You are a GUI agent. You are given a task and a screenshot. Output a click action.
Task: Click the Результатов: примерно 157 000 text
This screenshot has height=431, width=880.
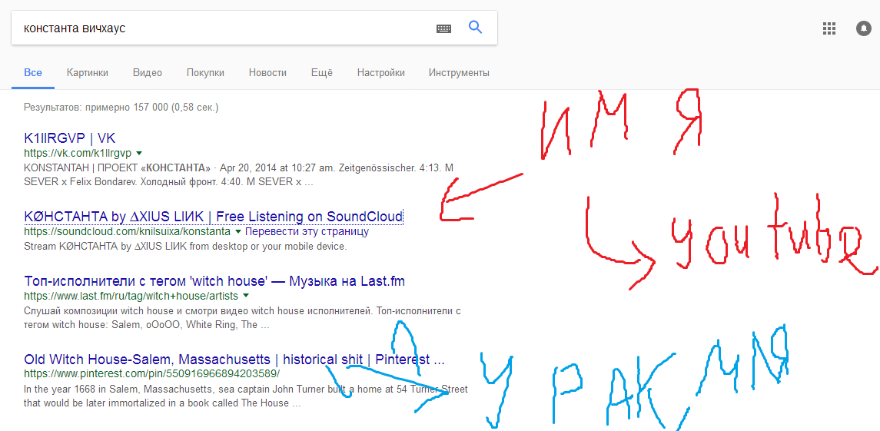pos(121,107)
